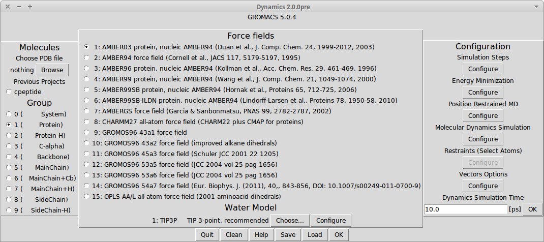Image resolution: width=544 pixels, height=242 pixels.
Task: Select group 5 MainChain
Action: (9, 167)
